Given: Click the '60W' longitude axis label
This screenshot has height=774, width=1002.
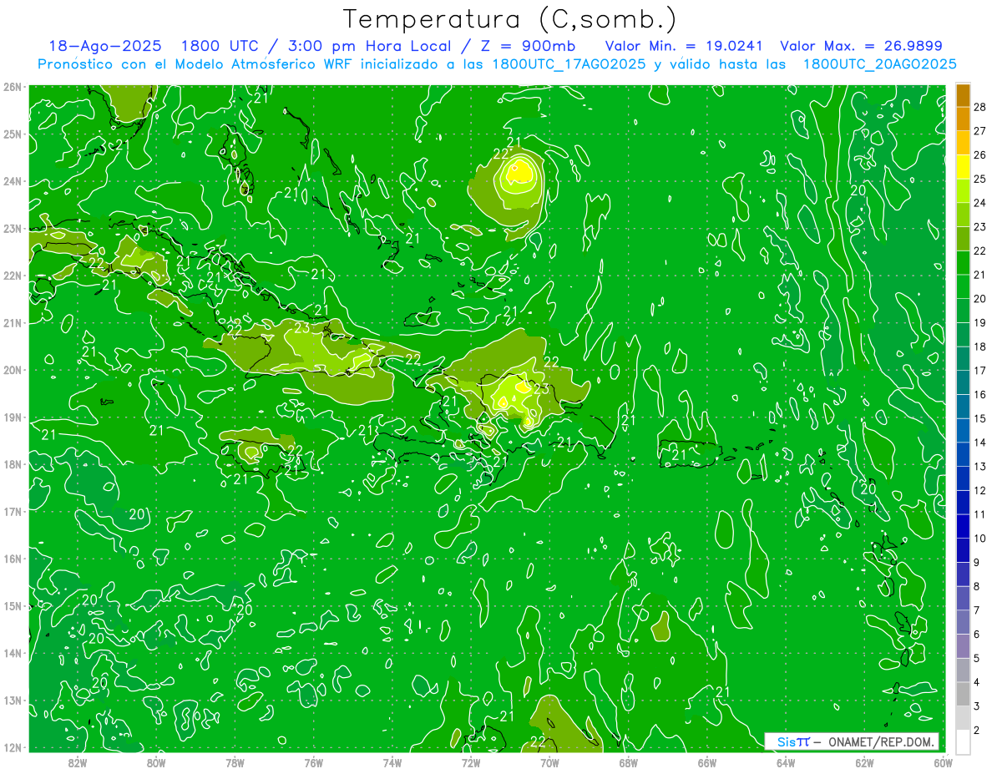Looking at the screenshot, I should 942,761.
